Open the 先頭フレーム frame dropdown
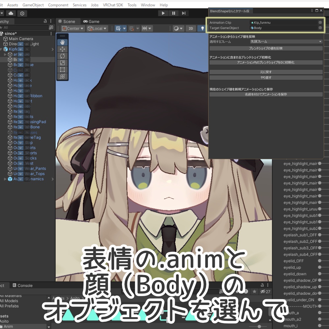This screenshot has height=329, width=329. (286, 41)
